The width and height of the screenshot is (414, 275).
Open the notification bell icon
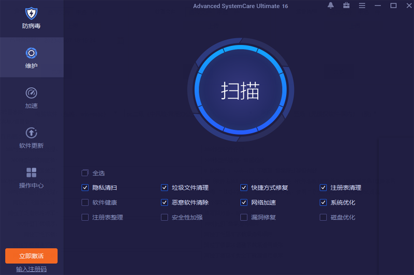point(331,5)
